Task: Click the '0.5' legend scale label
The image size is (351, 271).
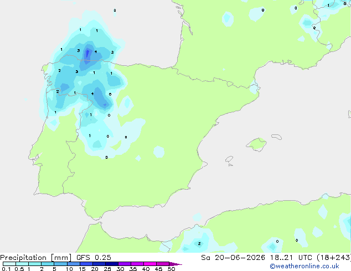Action: (x=19, y=269)
